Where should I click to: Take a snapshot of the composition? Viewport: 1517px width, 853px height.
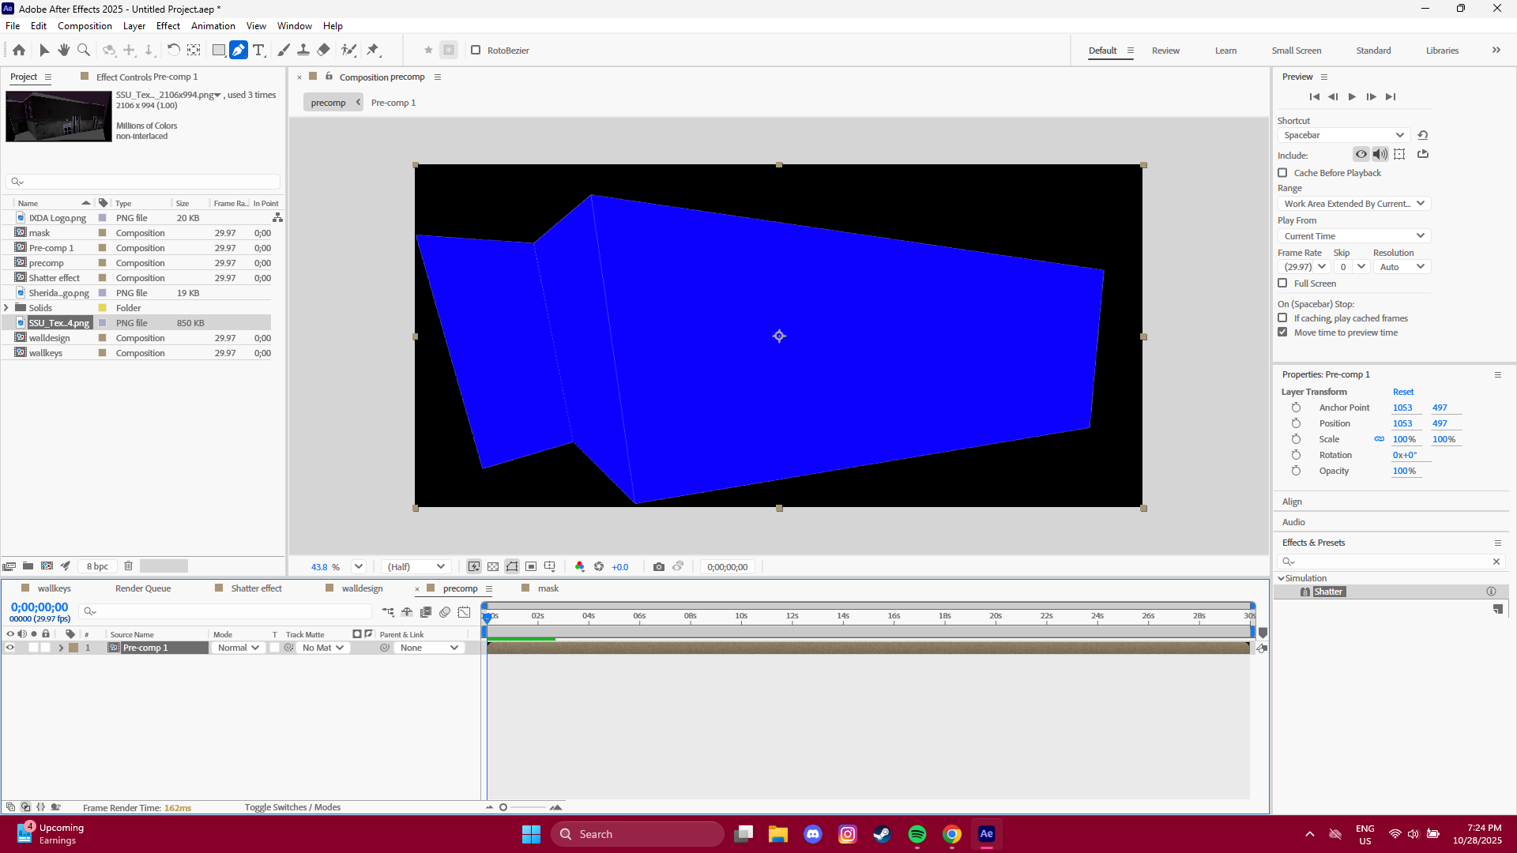(660, 566)
